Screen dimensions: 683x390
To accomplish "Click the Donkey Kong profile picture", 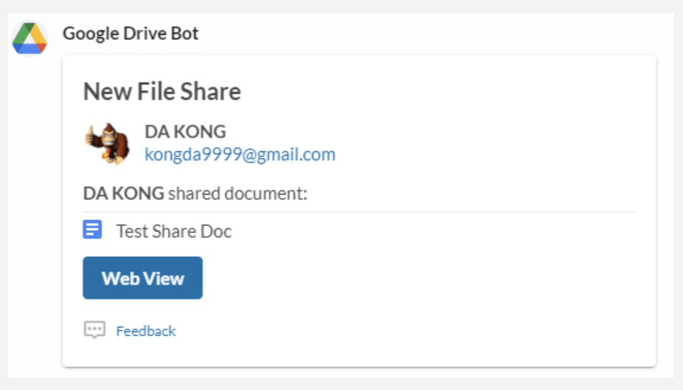I will [x=108, y=143].
